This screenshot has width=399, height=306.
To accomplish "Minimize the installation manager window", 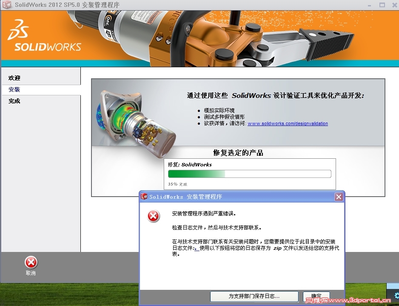I will coord(370,5).
